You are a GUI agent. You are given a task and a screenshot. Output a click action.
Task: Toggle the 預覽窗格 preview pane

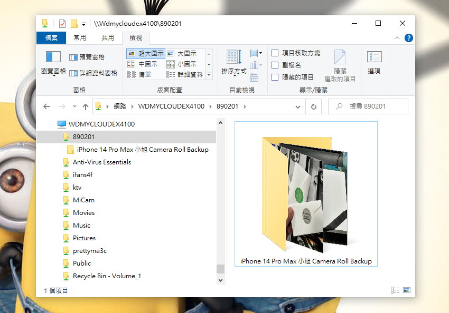(x=87, y=57)
